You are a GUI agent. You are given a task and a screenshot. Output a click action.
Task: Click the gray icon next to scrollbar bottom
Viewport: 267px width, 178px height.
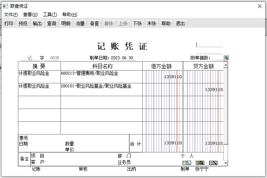click(213, 163)
